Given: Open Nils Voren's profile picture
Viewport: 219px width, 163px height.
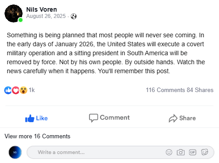Looking at the screenshot, I should click(14, 13).
